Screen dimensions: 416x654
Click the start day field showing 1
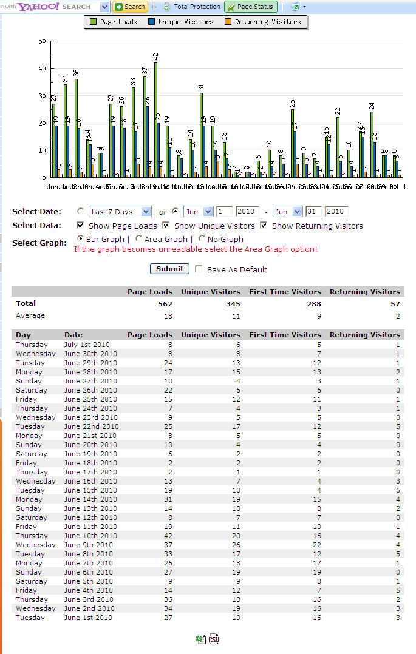[224, 212]
